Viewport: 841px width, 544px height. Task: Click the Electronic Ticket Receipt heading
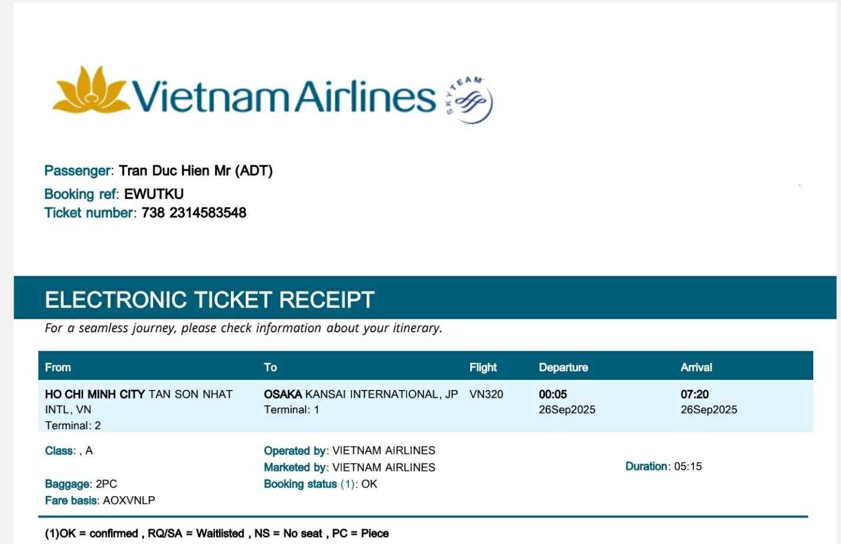click(210, 300)
